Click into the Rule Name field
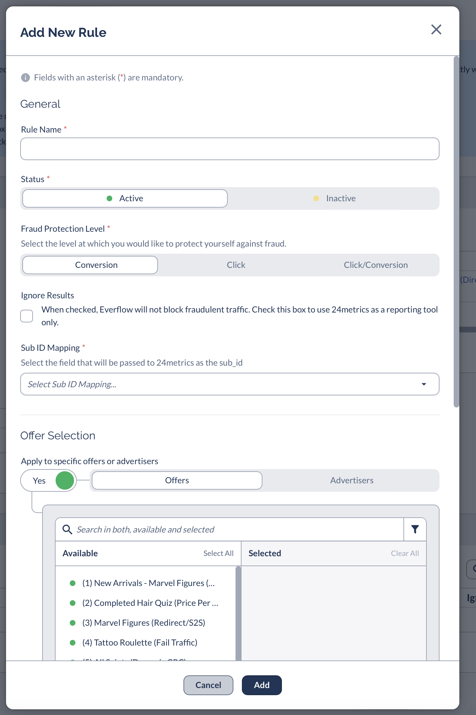Image resolution: width=476 pixels, height=715 pixels. click(230, 149)
